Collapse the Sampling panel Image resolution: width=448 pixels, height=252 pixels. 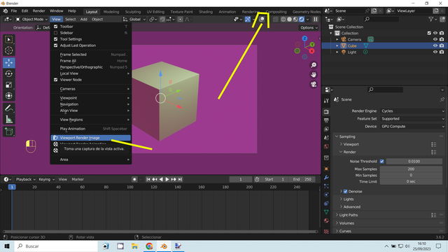coord(347,136)
